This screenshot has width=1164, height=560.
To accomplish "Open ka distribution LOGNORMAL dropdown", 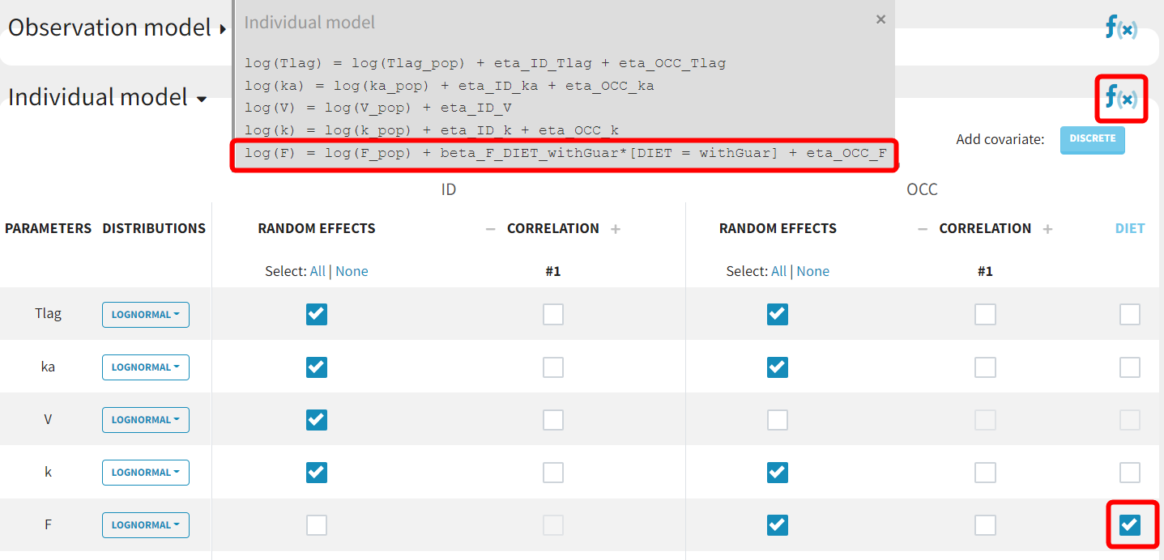I will pos(146,367).
